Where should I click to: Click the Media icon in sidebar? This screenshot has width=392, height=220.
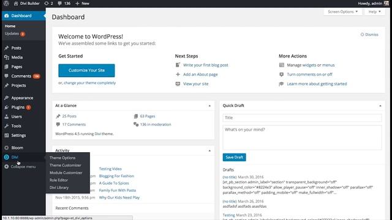click(x=7, y=57)
